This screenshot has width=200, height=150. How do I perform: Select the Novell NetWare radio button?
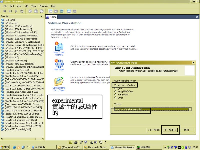tap(115, 91)
